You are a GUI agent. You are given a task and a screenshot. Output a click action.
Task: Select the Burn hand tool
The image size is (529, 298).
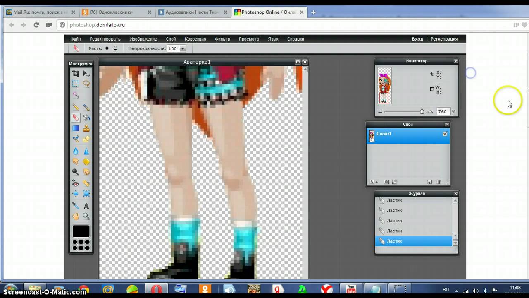click(86, 172)
